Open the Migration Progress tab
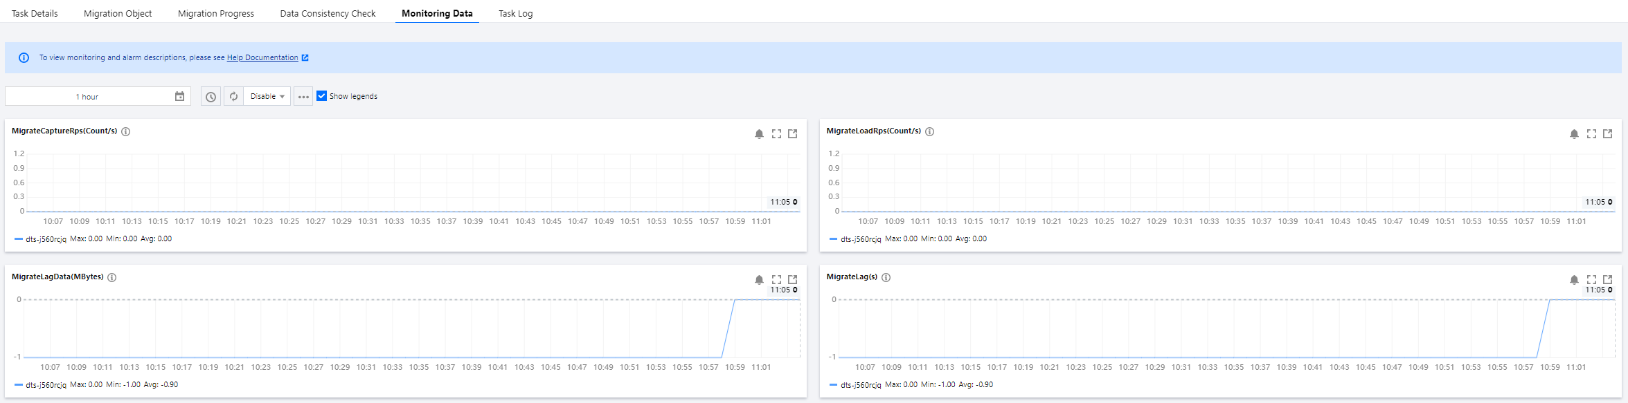 (216, 13)
